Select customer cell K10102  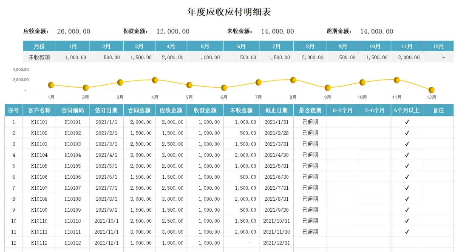click(39, 133)
